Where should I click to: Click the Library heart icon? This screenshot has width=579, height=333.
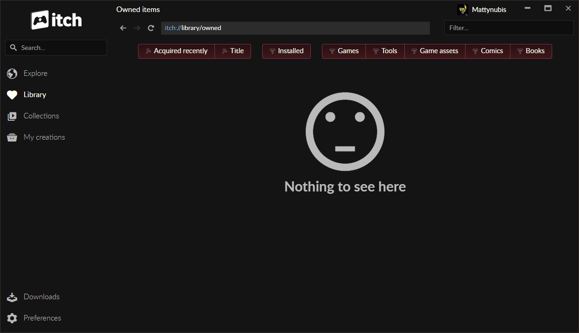click(x=12, y=95)
